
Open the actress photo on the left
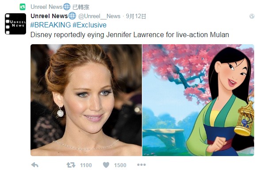point(86,100)
